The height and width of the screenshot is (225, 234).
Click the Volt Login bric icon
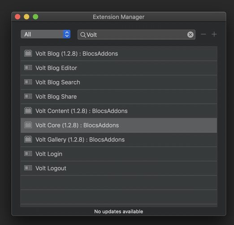(x=28, y=154)
